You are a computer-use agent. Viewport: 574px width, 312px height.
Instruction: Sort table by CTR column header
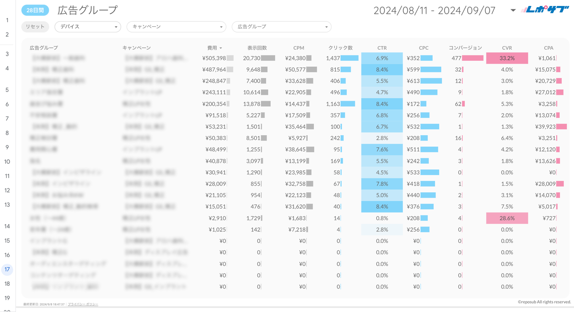(x=382, y=48)
